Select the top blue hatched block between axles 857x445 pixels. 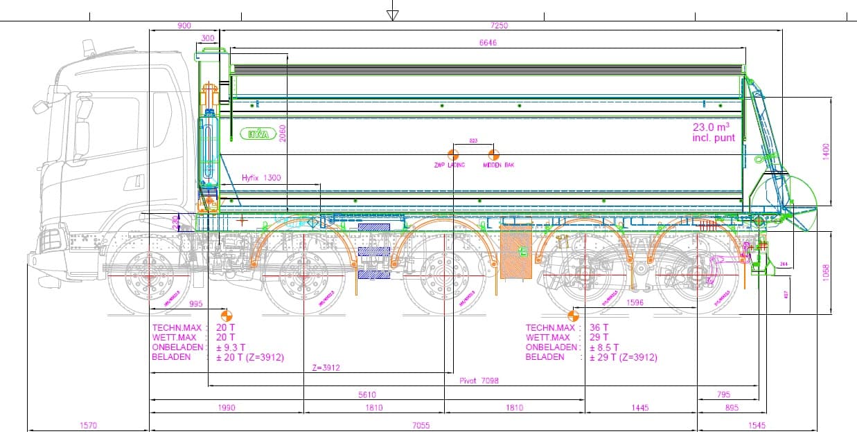point(373,228)
